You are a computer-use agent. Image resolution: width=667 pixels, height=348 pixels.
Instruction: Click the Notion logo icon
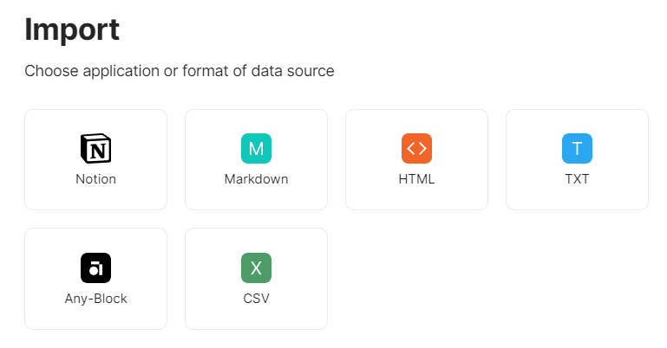tap(95, 149)
